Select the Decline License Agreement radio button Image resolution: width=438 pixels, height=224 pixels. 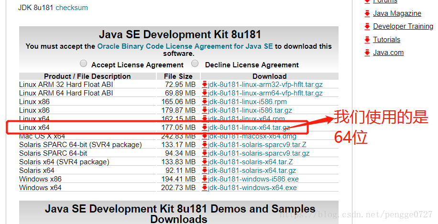pos(195,64)
